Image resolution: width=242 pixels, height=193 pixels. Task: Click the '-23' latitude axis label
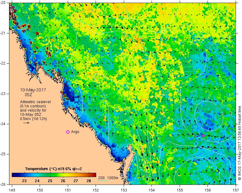[3, 93]
